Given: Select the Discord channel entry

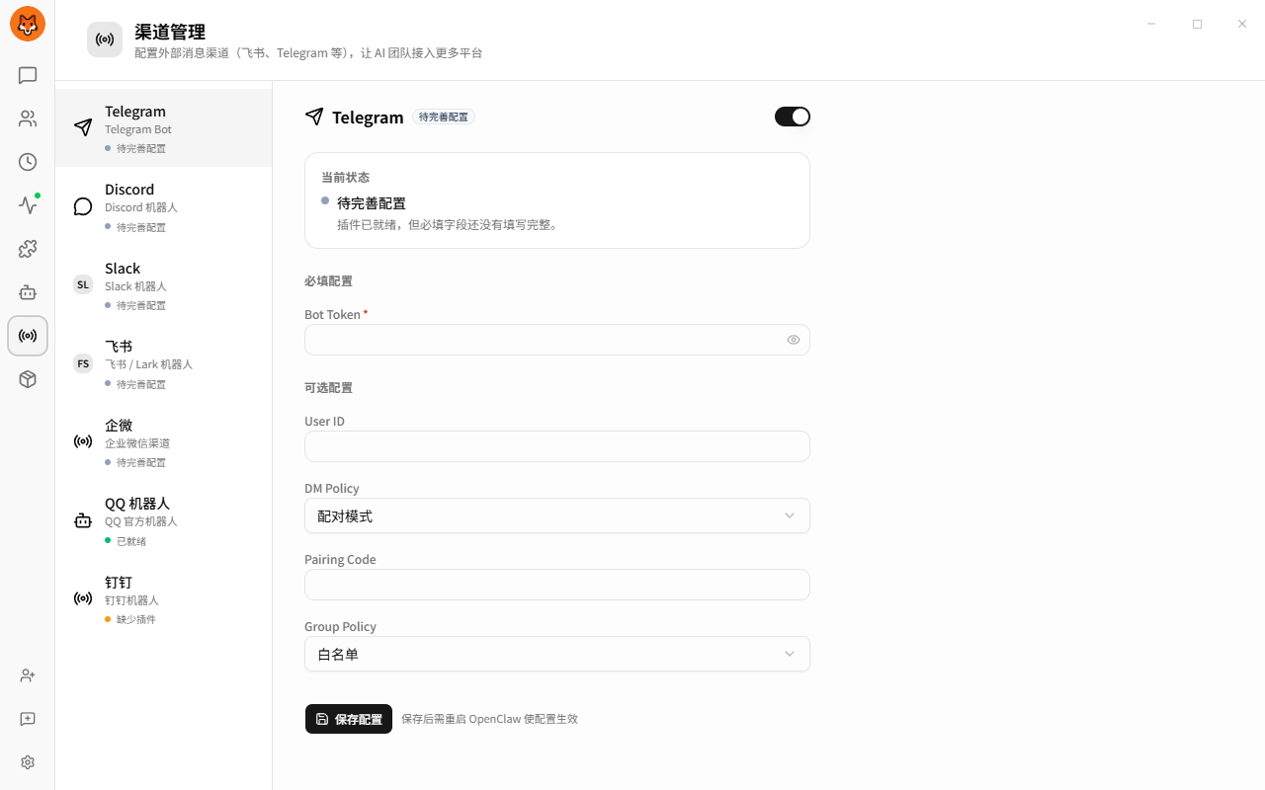Looking at the screenshot, I should pos(164,206).
